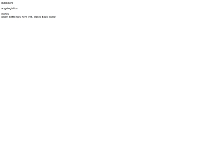The image size is (202, 151).
Task: Click the members heading
Action: [x=7, y=3]
